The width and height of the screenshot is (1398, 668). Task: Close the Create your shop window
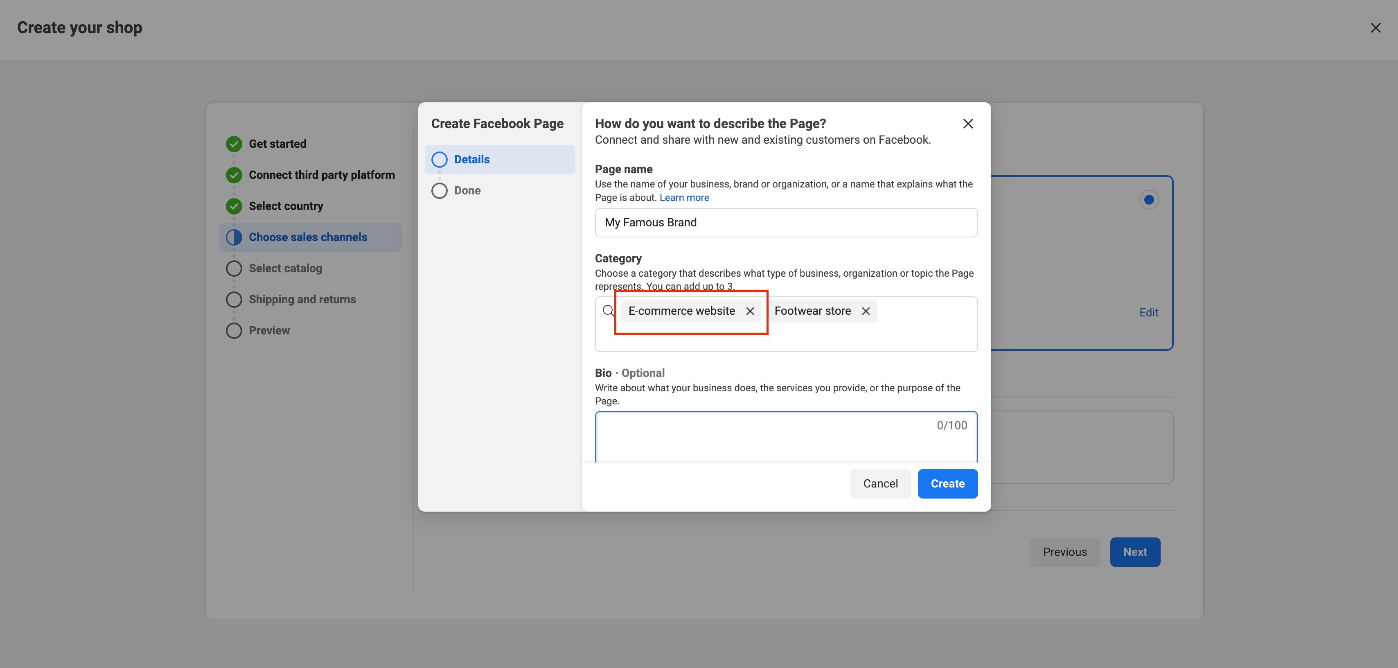point(1375,28)
